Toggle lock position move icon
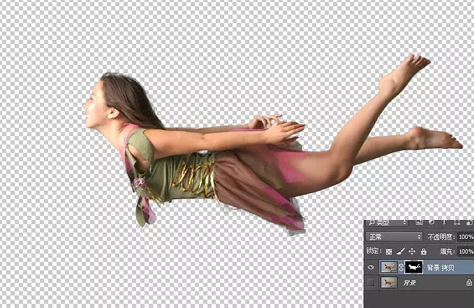Screen dimensions: 474x308 tap(412, 251)
